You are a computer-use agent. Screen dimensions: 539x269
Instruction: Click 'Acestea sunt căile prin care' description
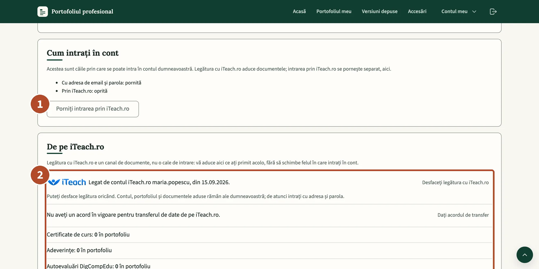click(x=219, y=69)
